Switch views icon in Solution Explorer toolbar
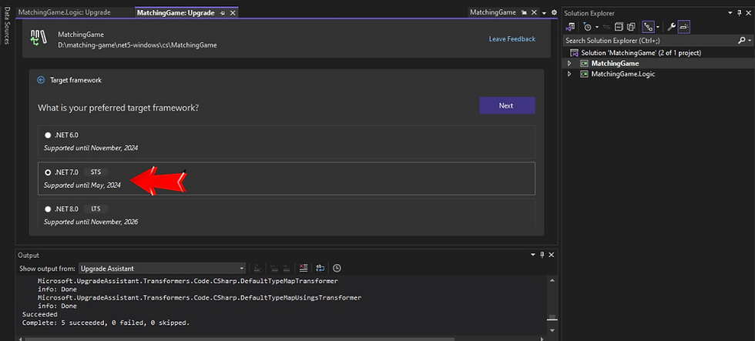Screen dimensions: 755x341 pyautogui.click(x=571, y=27)
